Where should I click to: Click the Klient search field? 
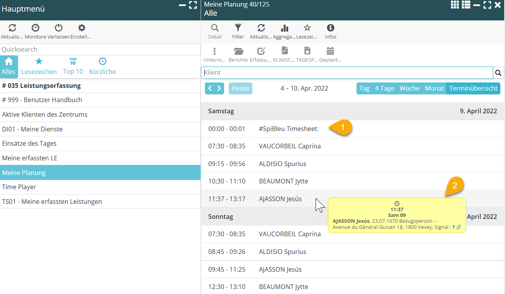(x=347, y=72)
